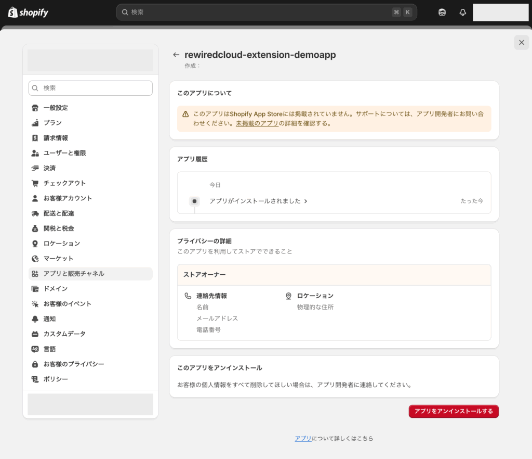Screen dimensions: 532x459
Task: Click the 物理的な住所 entry under ロケーション
Action: [x=315, y=307]
